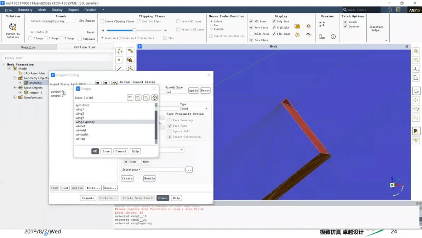
Task: Collapse the ribbon with the up arrow
Action: [103, 10]
